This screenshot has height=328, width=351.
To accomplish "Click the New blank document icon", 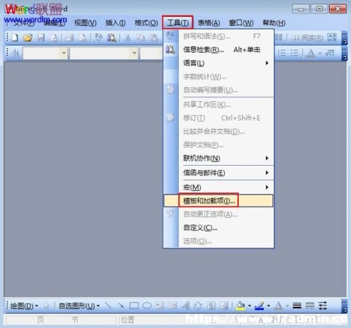I will point(15,37).
